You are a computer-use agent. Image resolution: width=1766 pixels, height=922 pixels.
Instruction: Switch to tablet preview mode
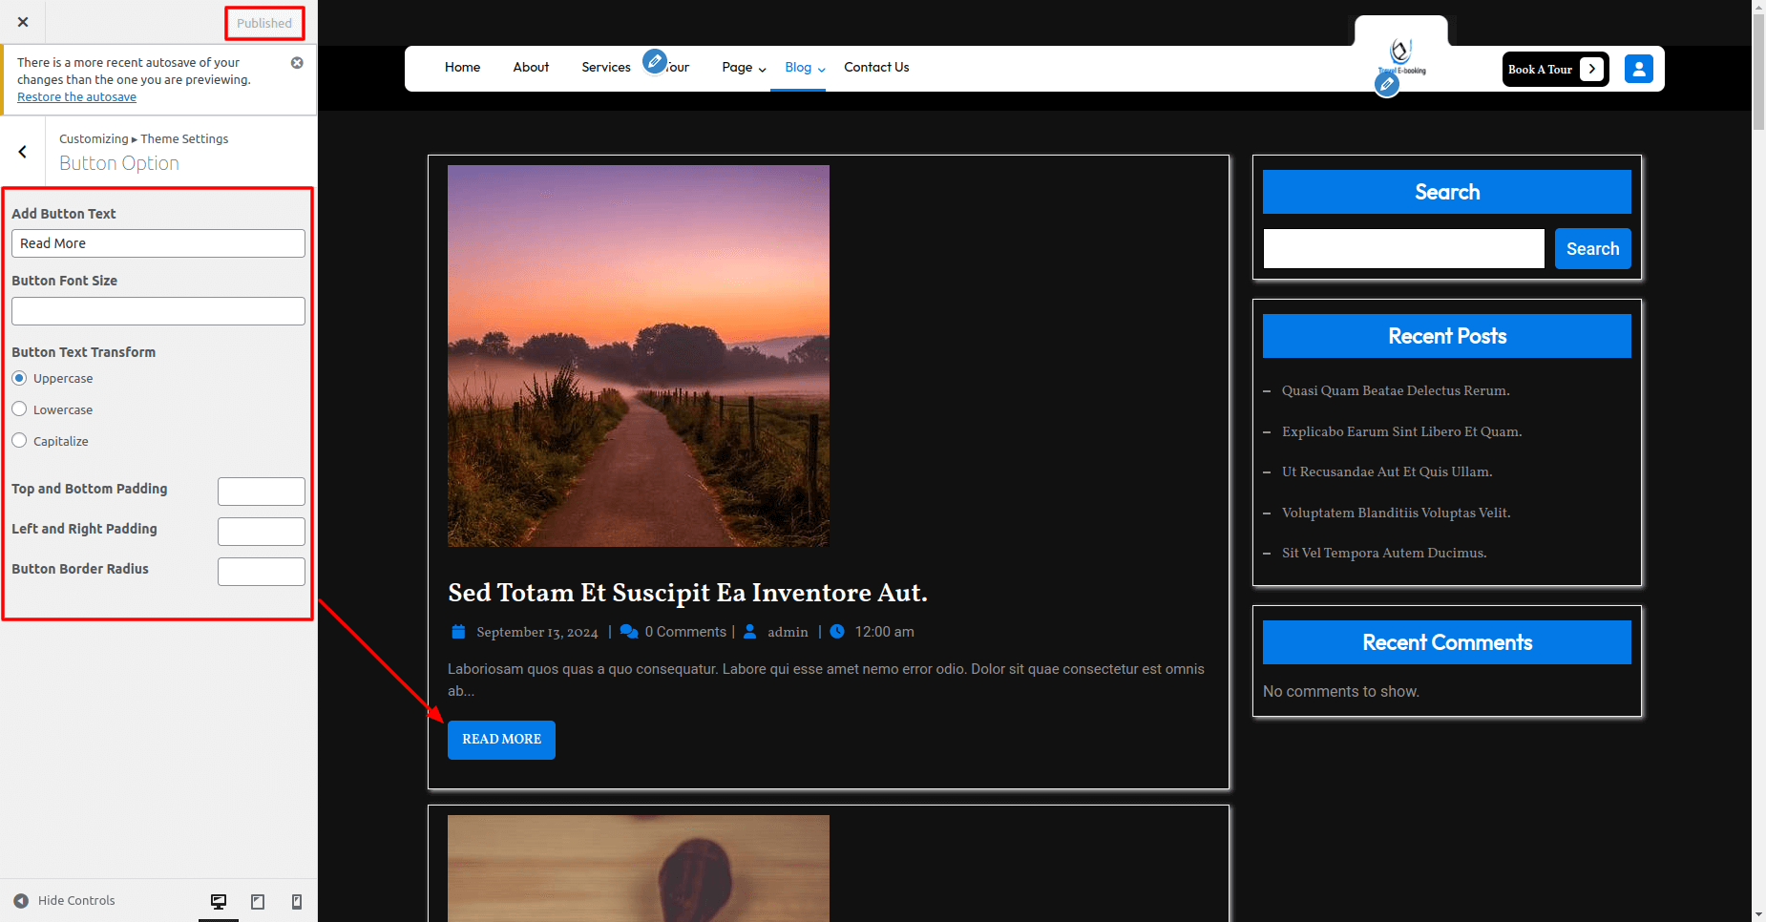point(258,901)
